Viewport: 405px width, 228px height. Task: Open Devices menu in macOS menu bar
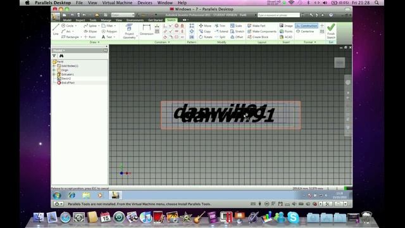[145, 3]
